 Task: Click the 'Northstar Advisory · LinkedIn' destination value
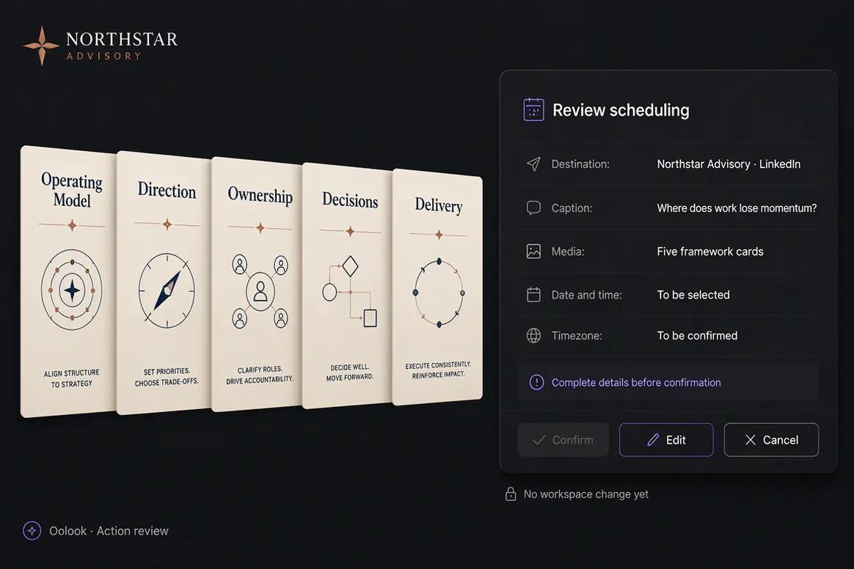tap(729, 164)
